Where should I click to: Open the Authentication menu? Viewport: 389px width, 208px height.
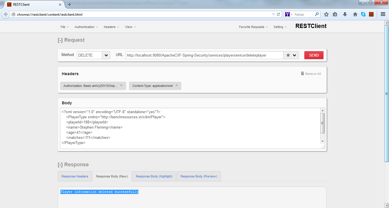85,27
